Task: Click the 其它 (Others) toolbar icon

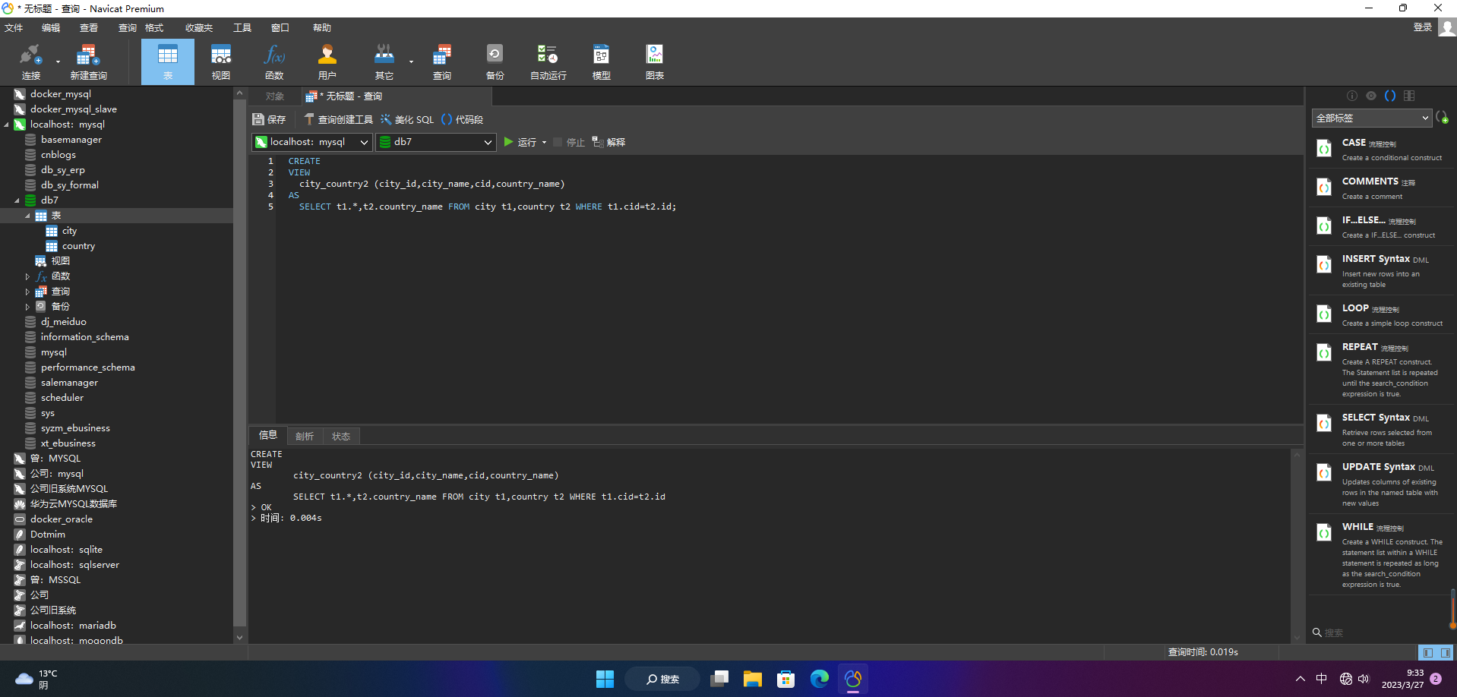Action: click(x=384, y=61)
